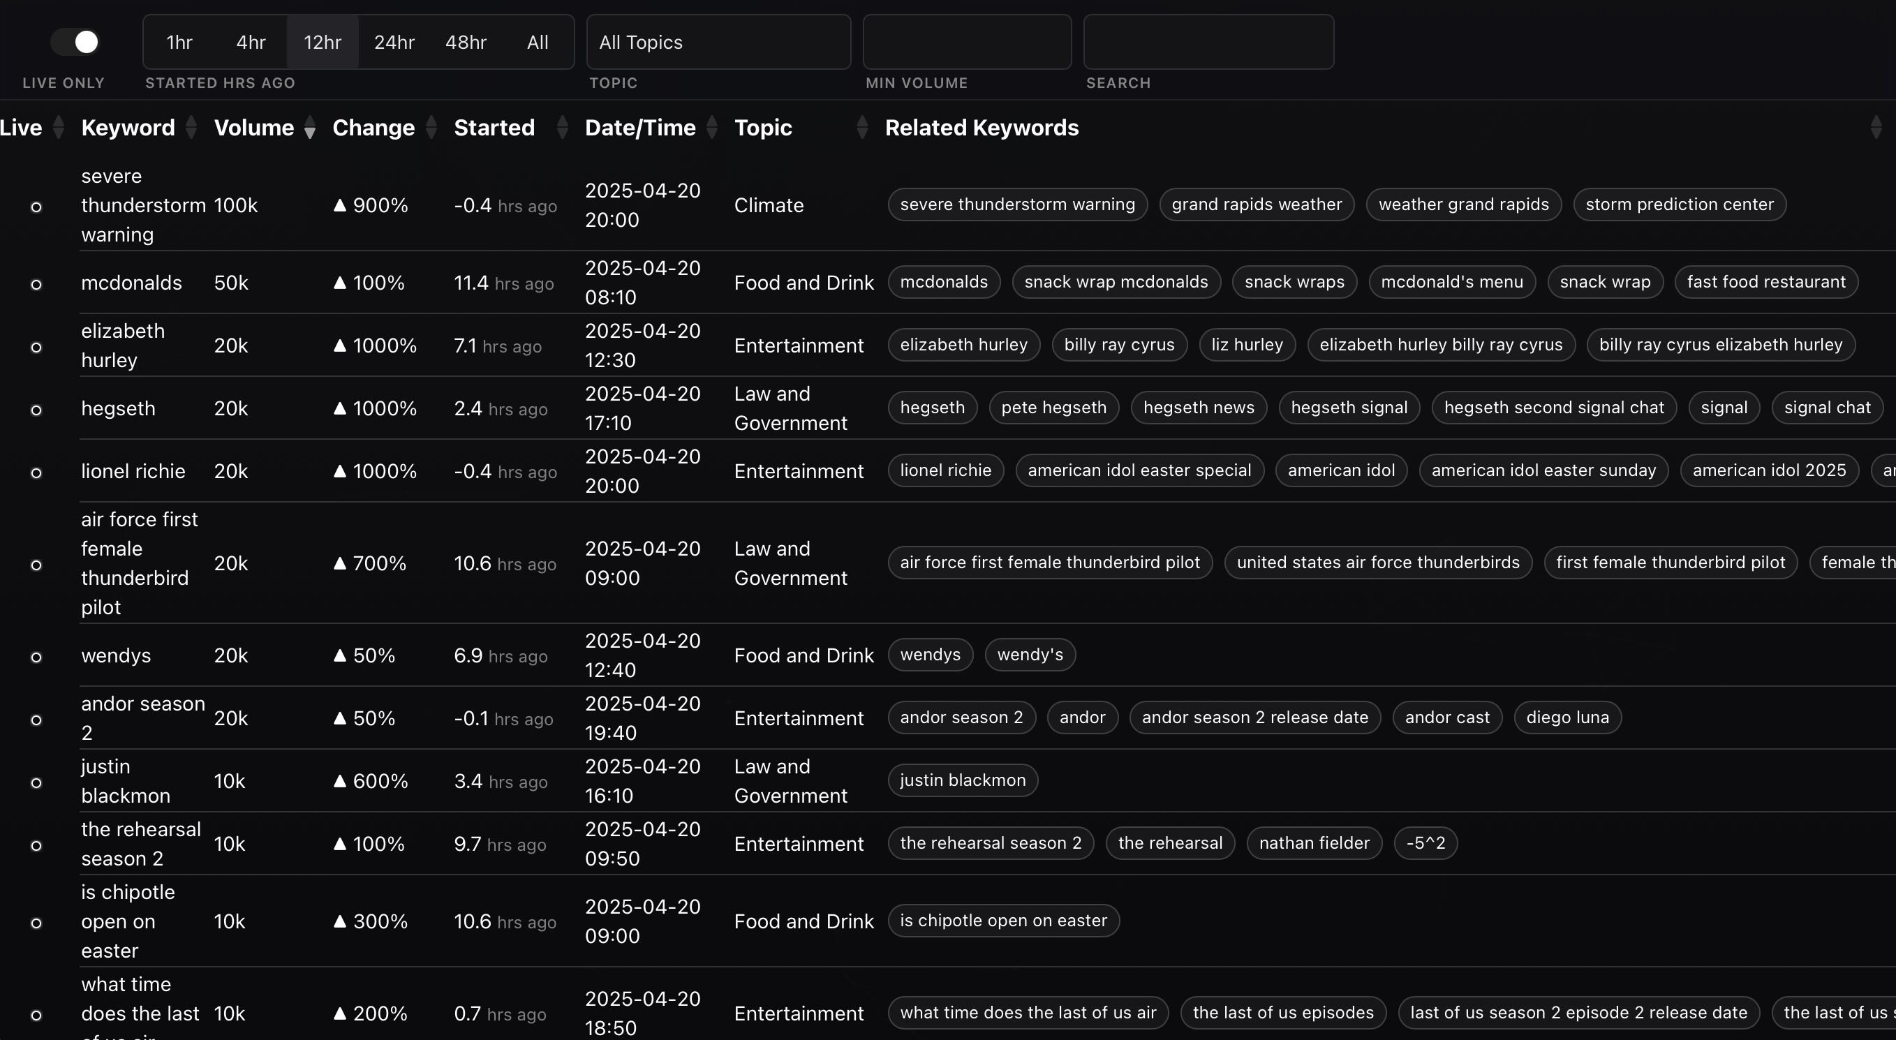The image size is (1896, 1040).
Task: Open the 'united states air force thunderbirds' tag
Action: [1378, 563]
